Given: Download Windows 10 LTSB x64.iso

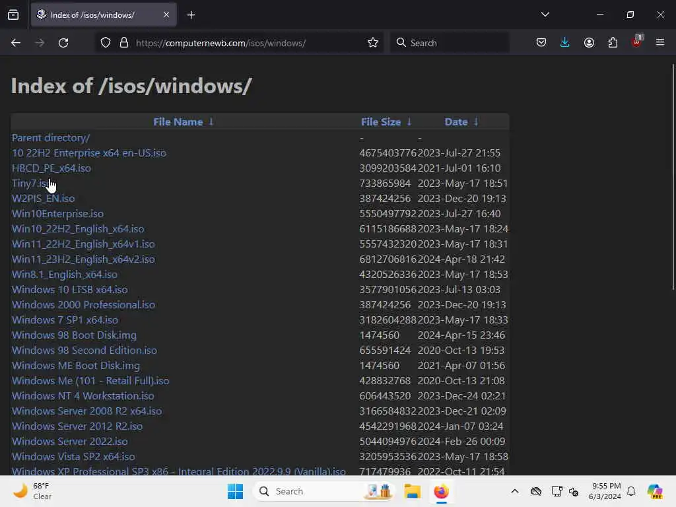Looking at the screenshot, I should [x=69, y=290].
